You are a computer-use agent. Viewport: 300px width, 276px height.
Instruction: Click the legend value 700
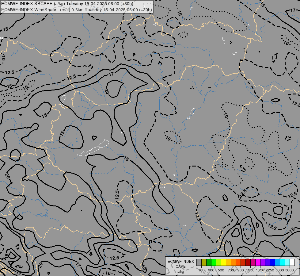pyautogui.click(x=231, y=270)
